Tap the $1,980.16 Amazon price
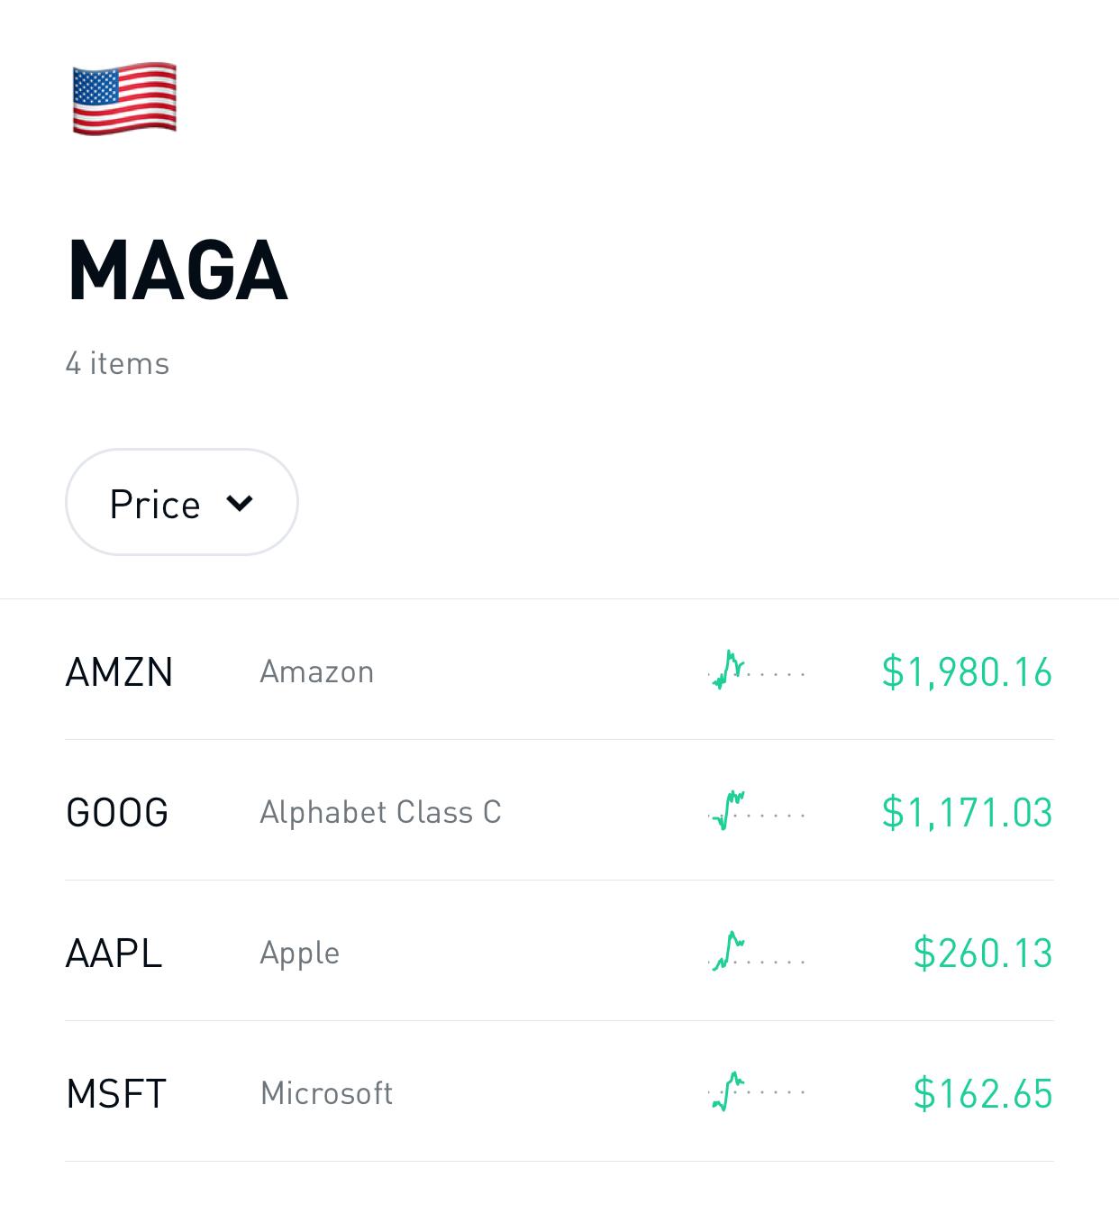This screenshot has height=1223, width=1119. 967,672
